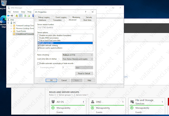Click the Cancel button in DC Properties

(x=64, y=80)
